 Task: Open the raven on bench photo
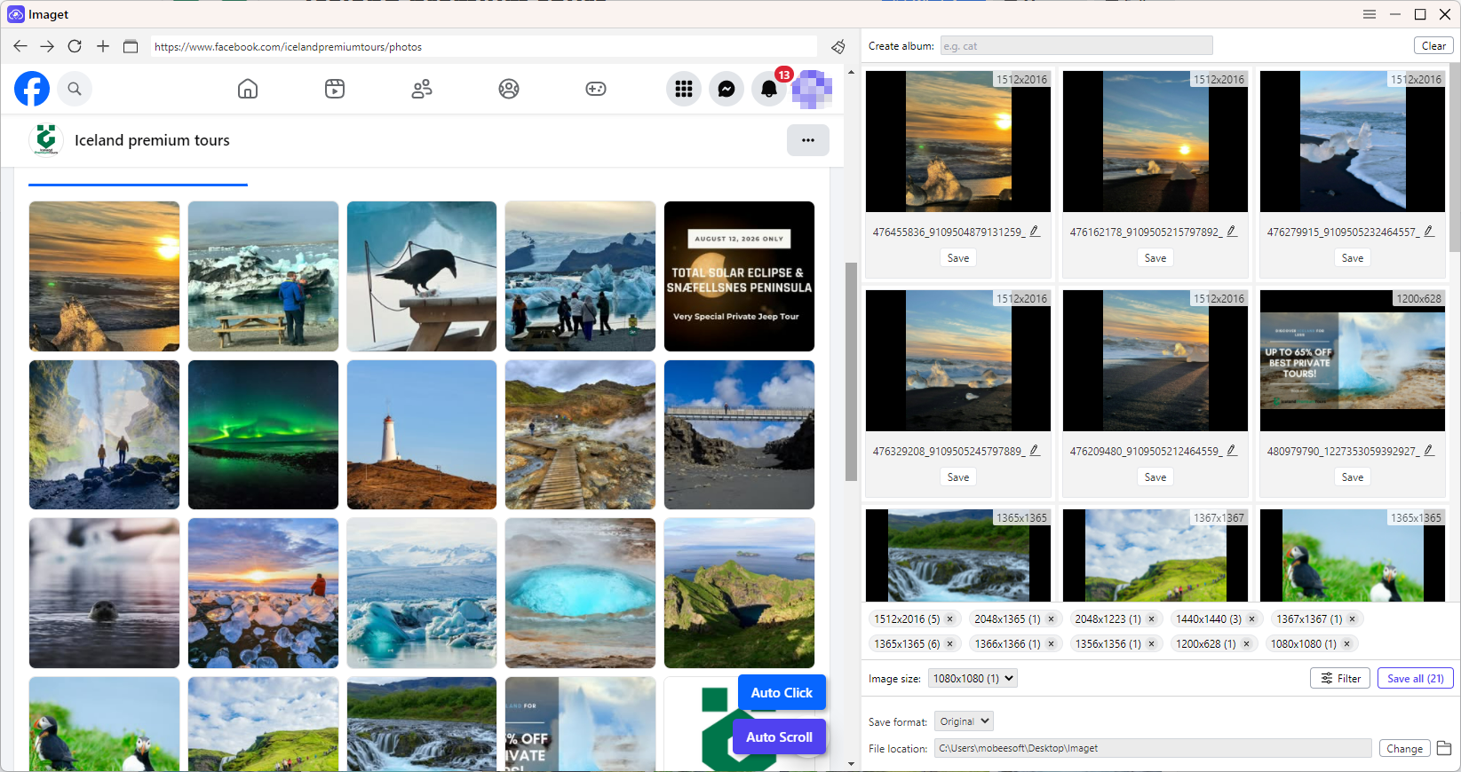422,276
